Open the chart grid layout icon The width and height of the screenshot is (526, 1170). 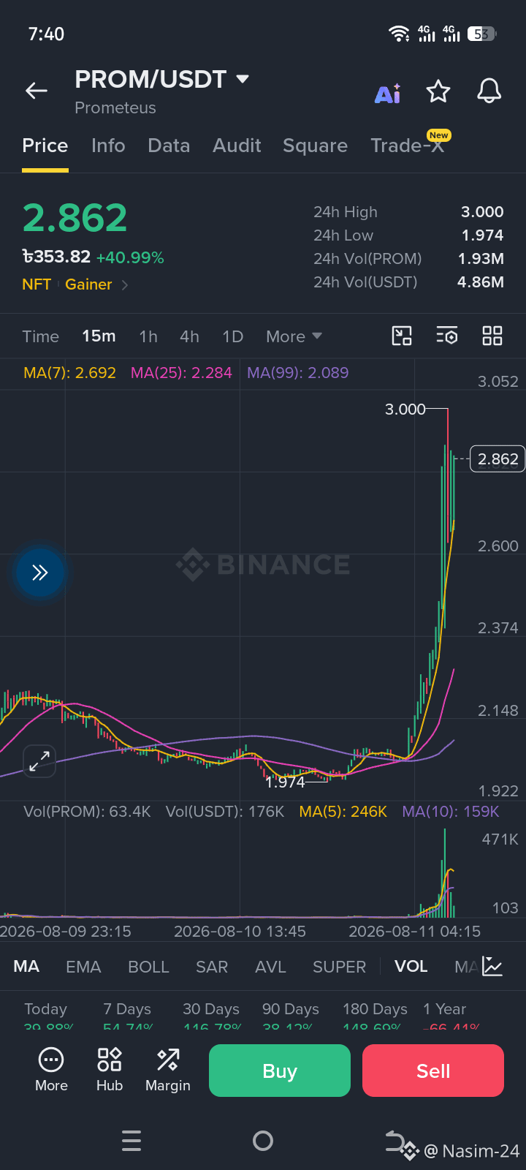tap(492, 336)
